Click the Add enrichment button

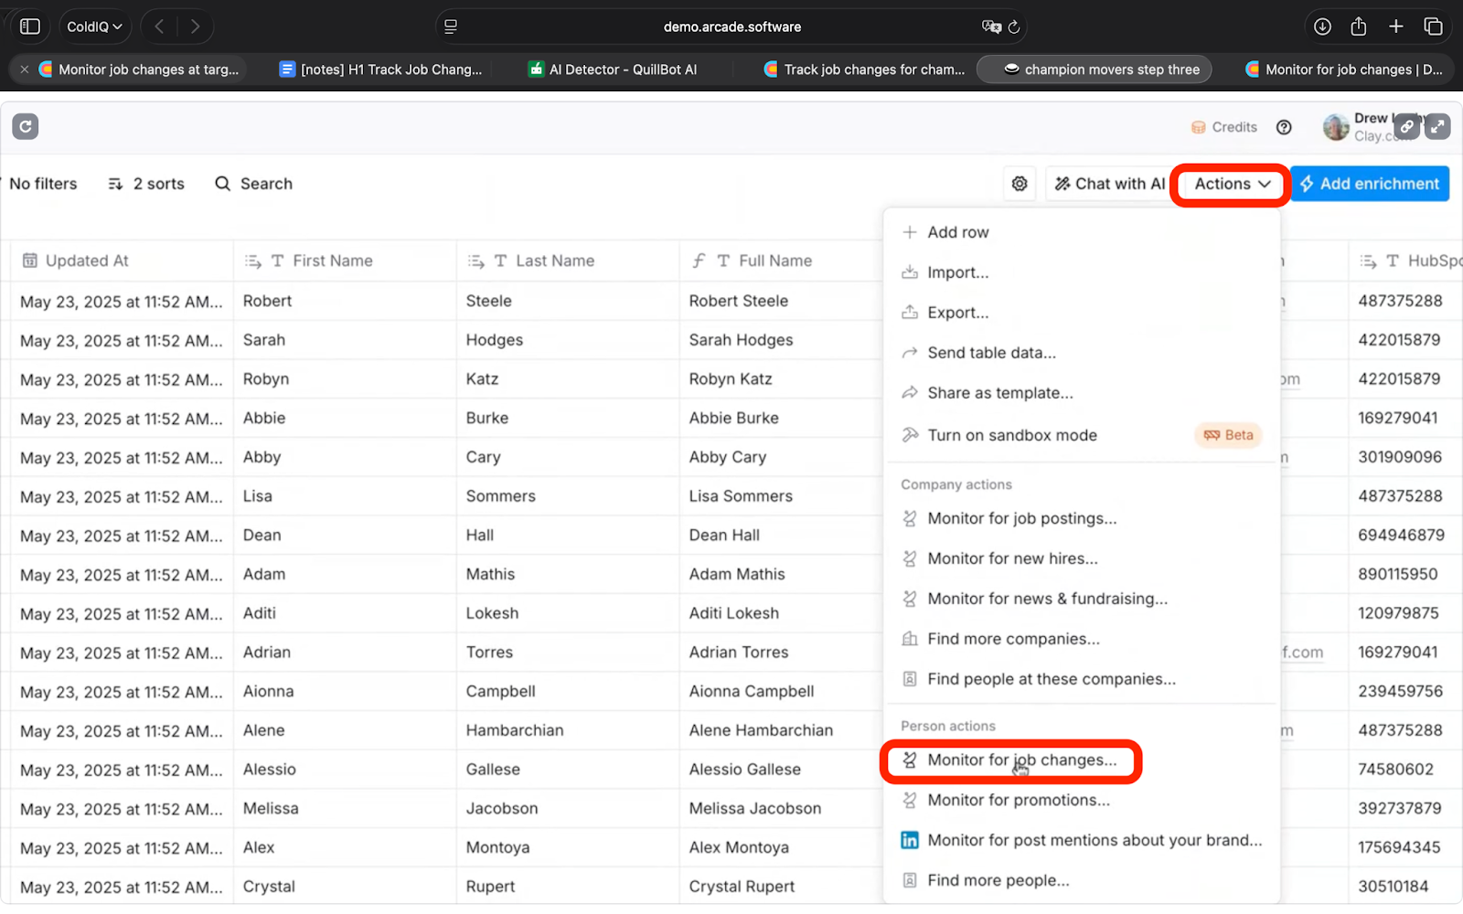coord(1370,184)
